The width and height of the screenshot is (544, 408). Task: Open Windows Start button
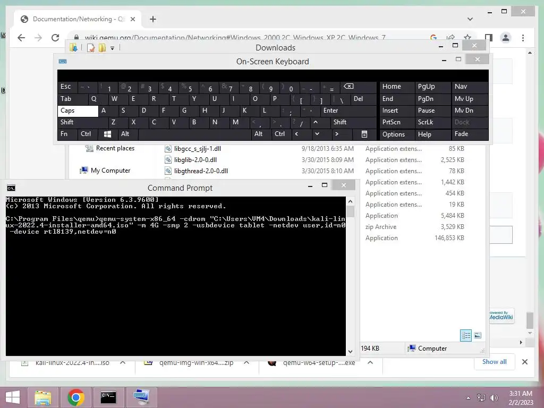13,397
